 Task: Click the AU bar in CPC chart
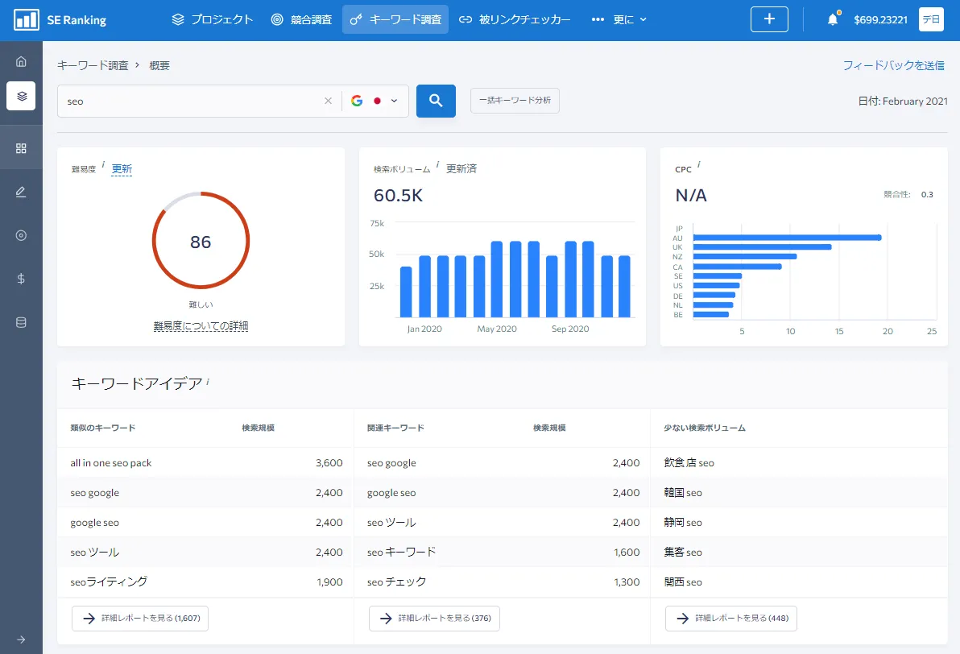tap(787, 238)
